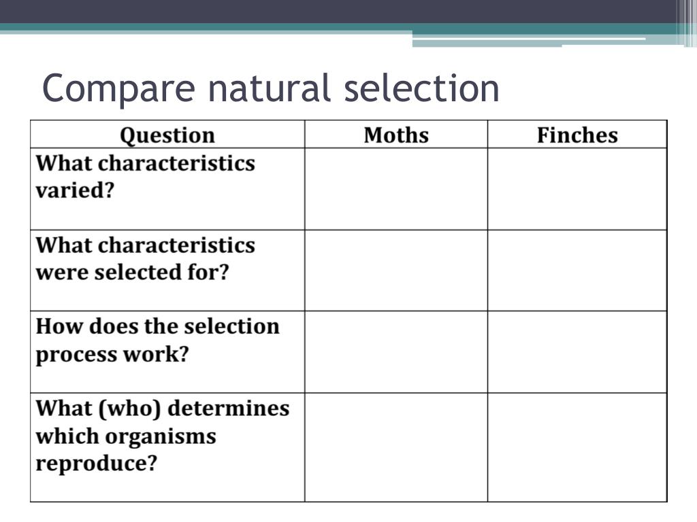Viewport: 697px width, 522px height.
Task: Click the slide title 'Compare natural selection'
Action: tap(271, 88)
